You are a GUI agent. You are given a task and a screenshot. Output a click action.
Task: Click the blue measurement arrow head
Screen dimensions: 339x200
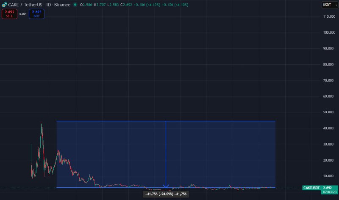[166, 186]
